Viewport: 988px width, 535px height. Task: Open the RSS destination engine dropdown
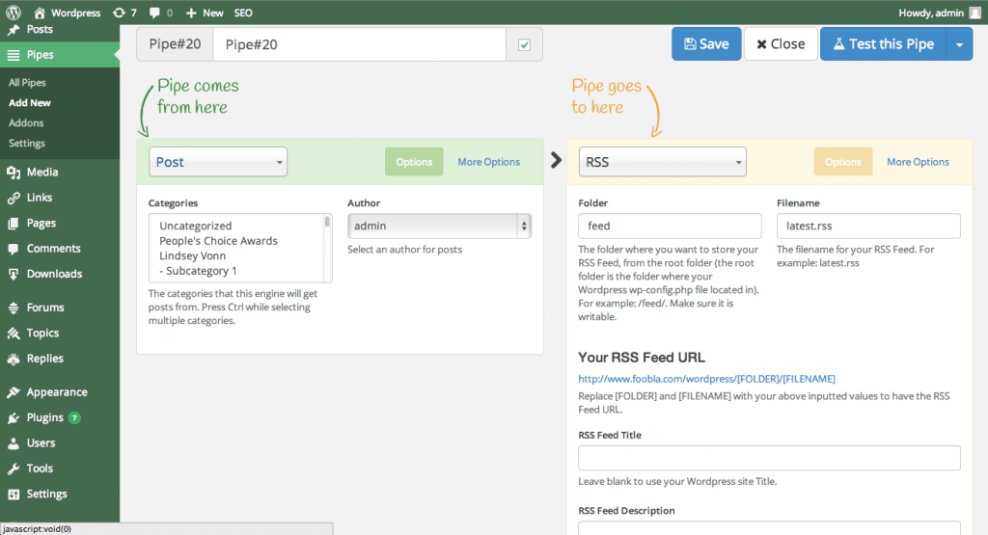click(663, 162)
